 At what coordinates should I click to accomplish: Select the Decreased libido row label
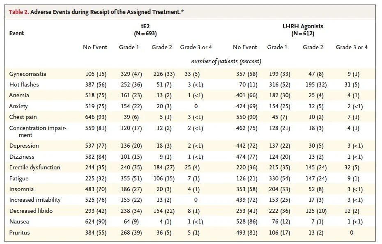click(x=31, y=211)
